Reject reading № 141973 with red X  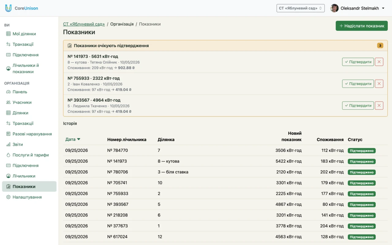click(x=379, y=62)
